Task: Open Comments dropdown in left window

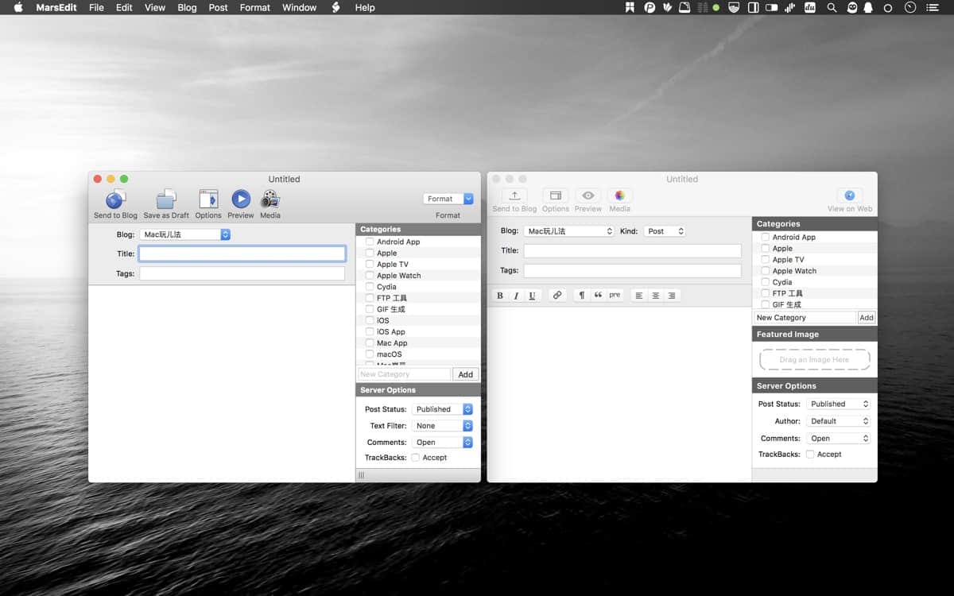Action: pos(442,443)
